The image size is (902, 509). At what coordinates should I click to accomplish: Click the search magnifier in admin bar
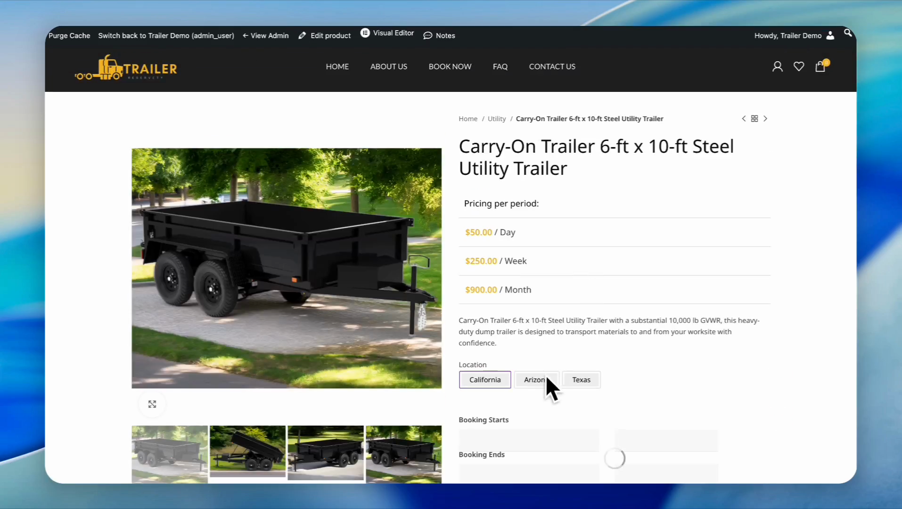[x=848, y=33]
